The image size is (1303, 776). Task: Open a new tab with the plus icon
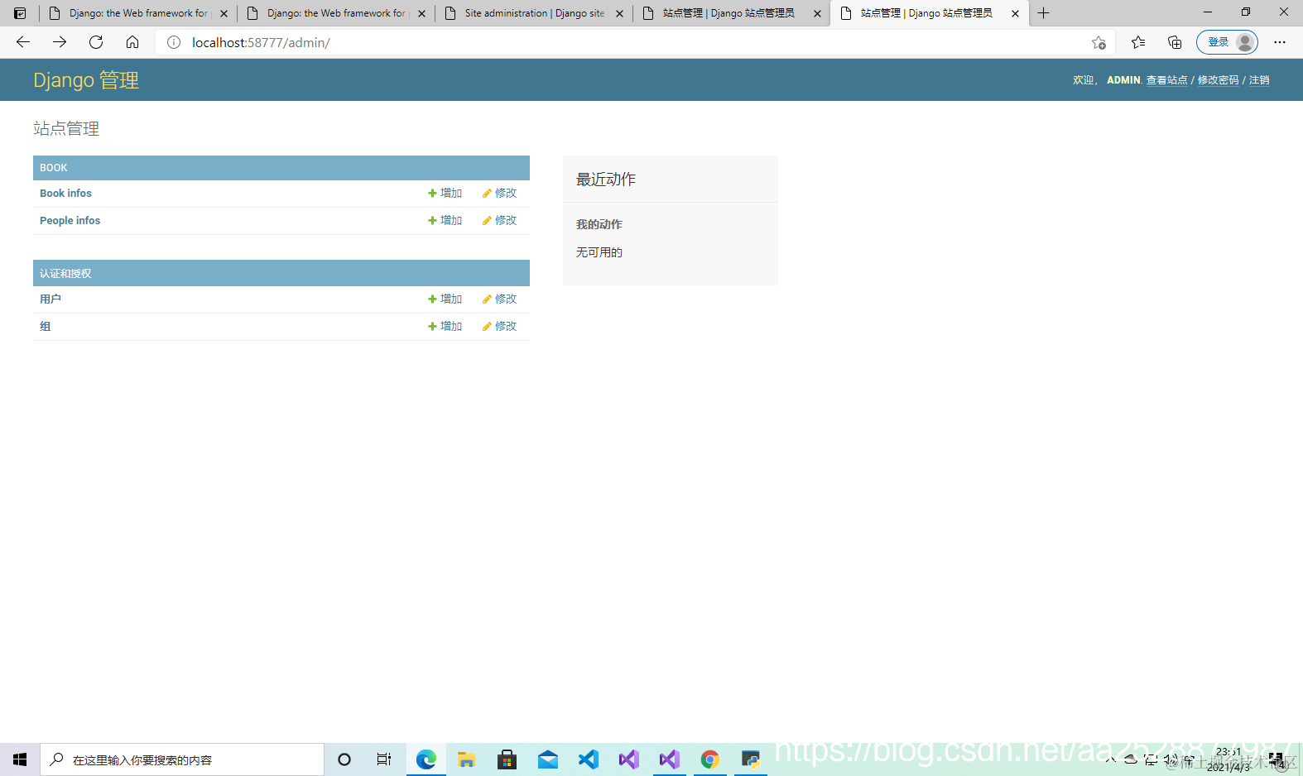tap(1044, 13)
